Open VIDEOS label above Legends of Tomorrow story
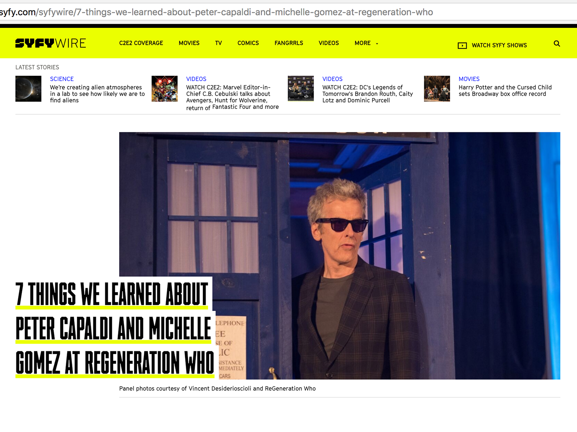 [333, 79]
